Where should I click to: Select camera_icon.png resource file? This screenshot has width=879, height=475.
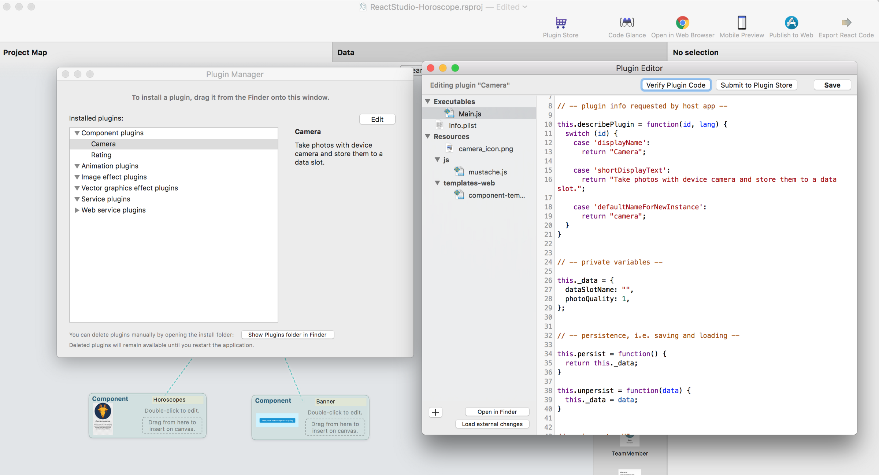click(485, 149)
